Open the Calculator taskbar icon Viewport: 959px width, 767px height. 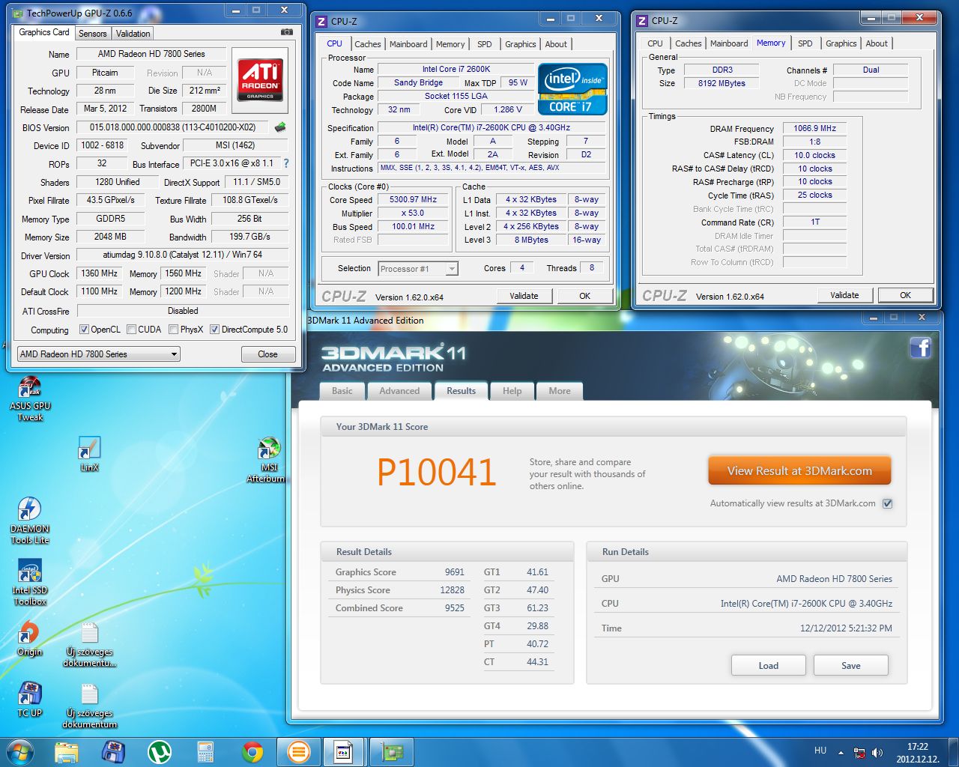click(205, 751)
